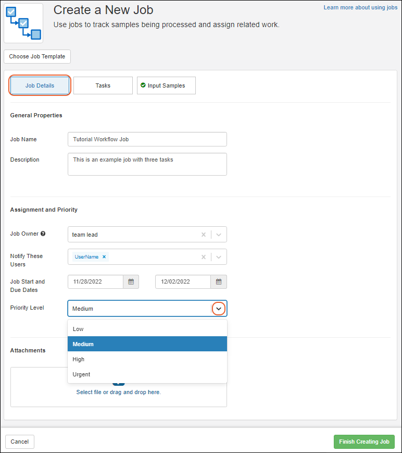Open the due date calendar picker
Image resolution: width=402 pixels, height=453 pixels.
coord(219,282)
